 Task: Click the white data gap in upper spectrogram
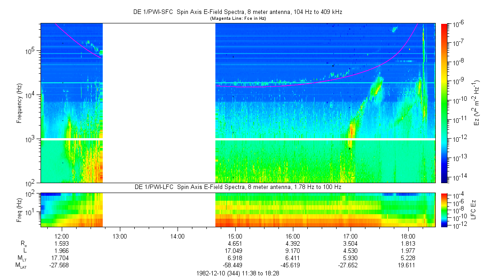click(159, 103)
